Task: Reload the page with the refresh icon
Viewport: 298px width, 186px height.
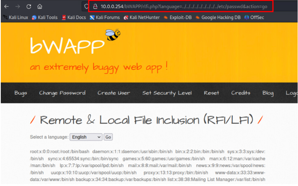Action: click(x=29, y=7)
